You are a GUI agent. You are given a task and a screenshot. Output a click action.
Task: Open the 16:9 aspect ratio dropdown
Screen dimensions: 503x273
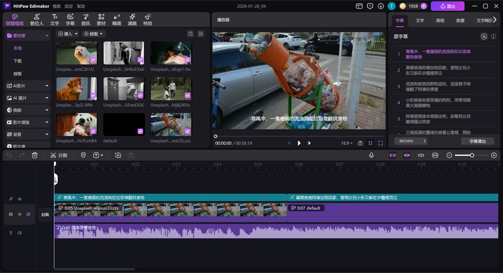[x=346, y=143]
